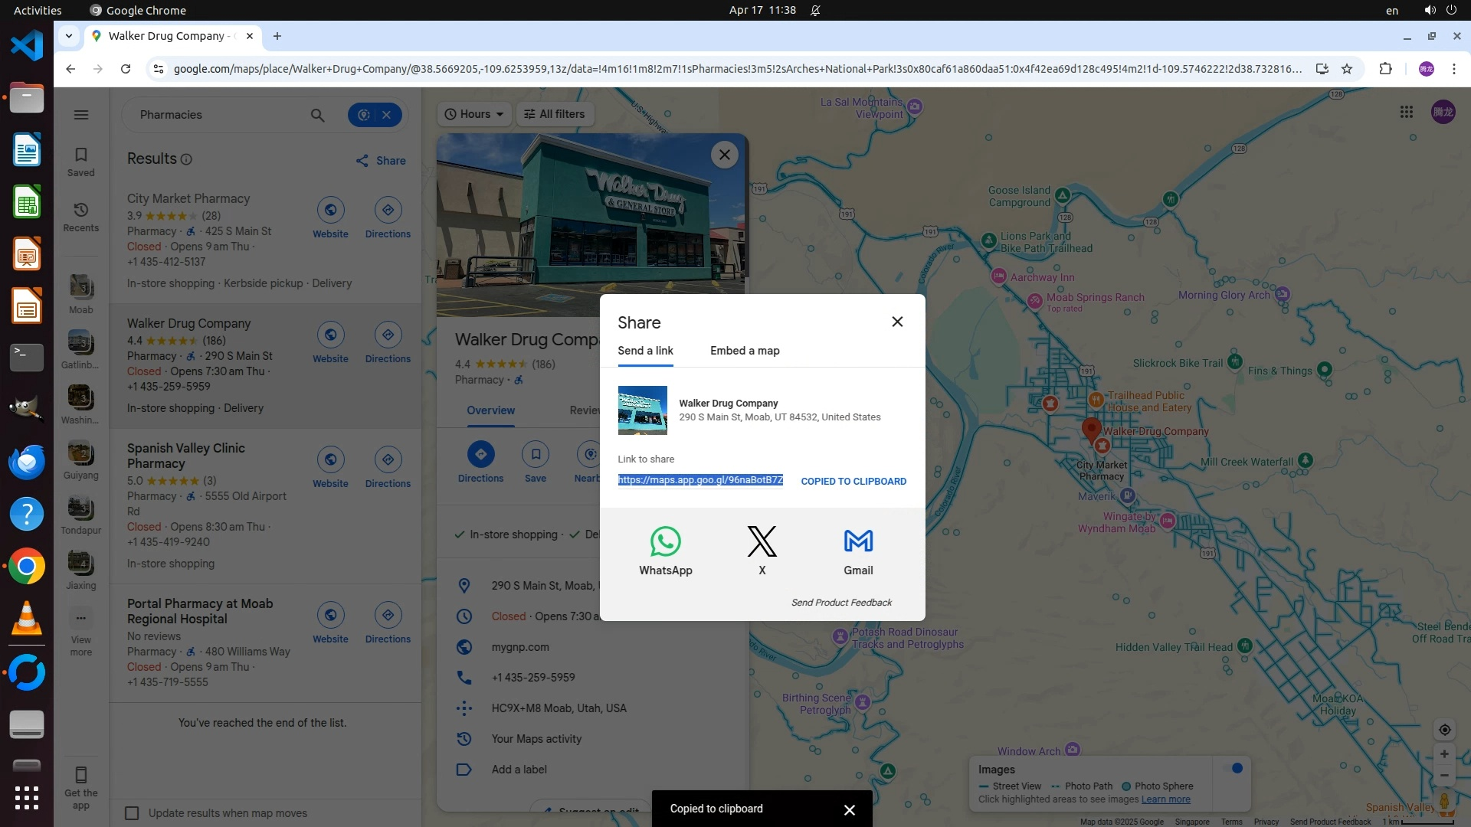This screenshot has width=1471, height=827.
Task: Open the Maps hamburger menu
Action: click(x=81, y=115)
